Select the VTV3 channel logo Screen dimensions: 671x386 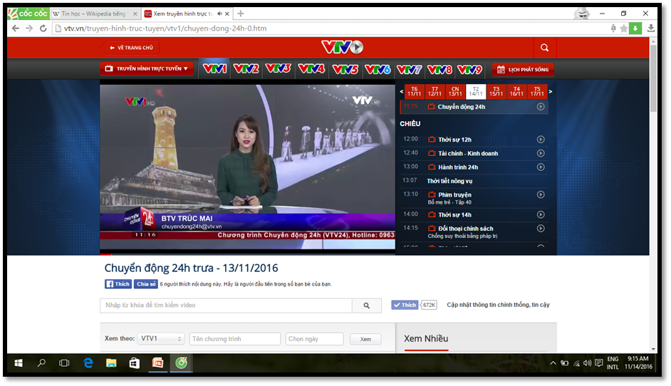(x=278, y=68)
